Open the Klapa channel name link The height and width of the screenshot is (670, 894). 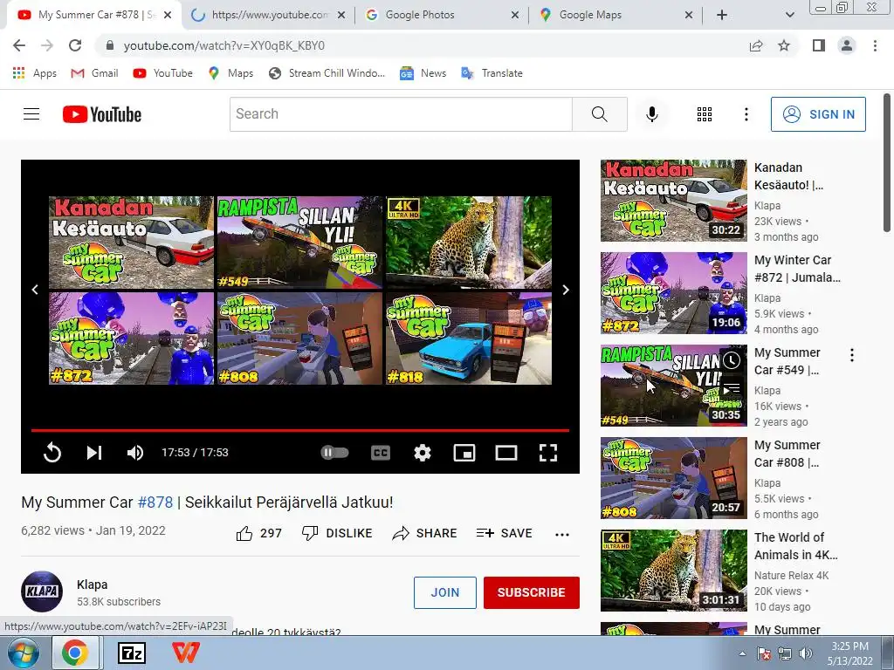(92, 585)
